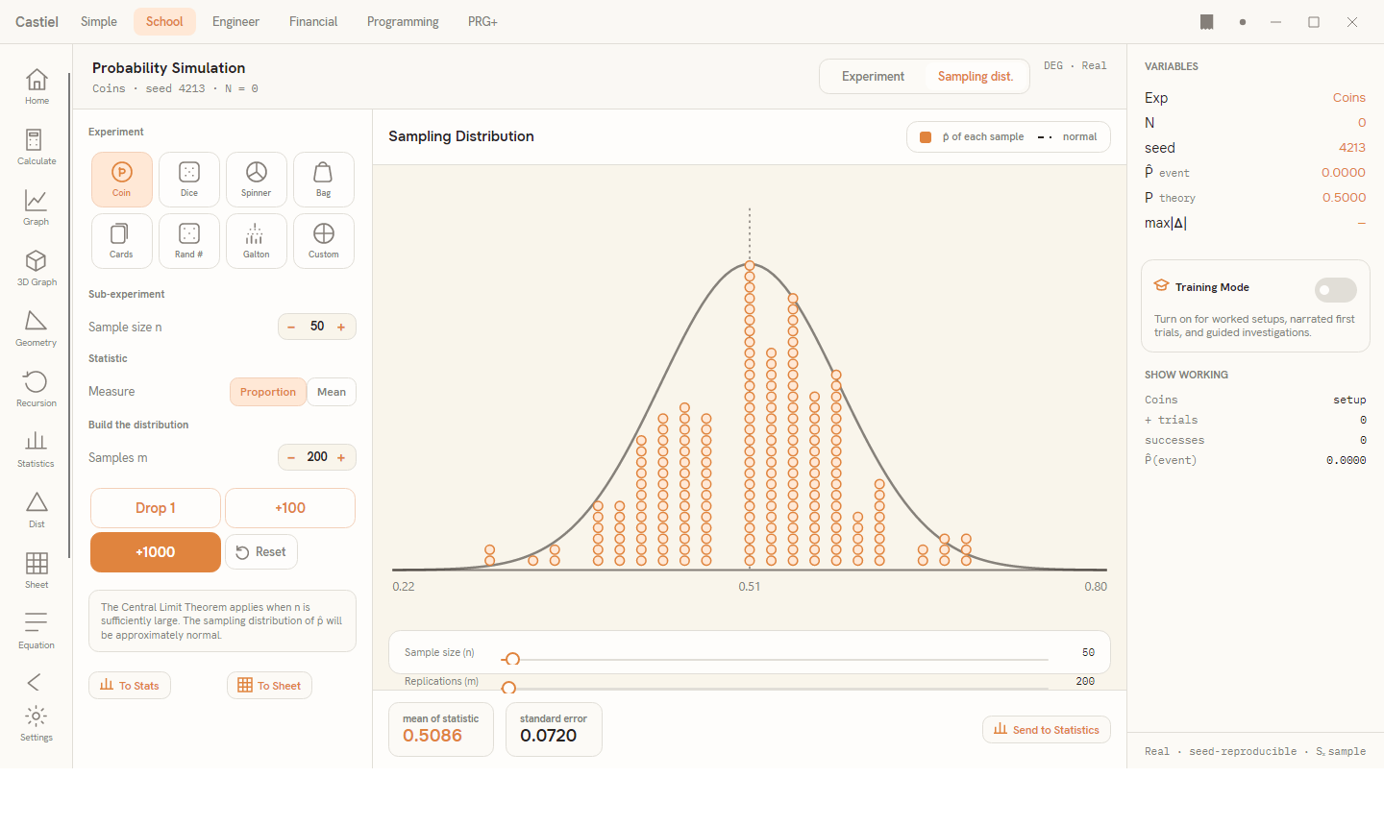The image size is (1384, 826).
Task: Click the Drop 1 button
Action: (156, 508)
